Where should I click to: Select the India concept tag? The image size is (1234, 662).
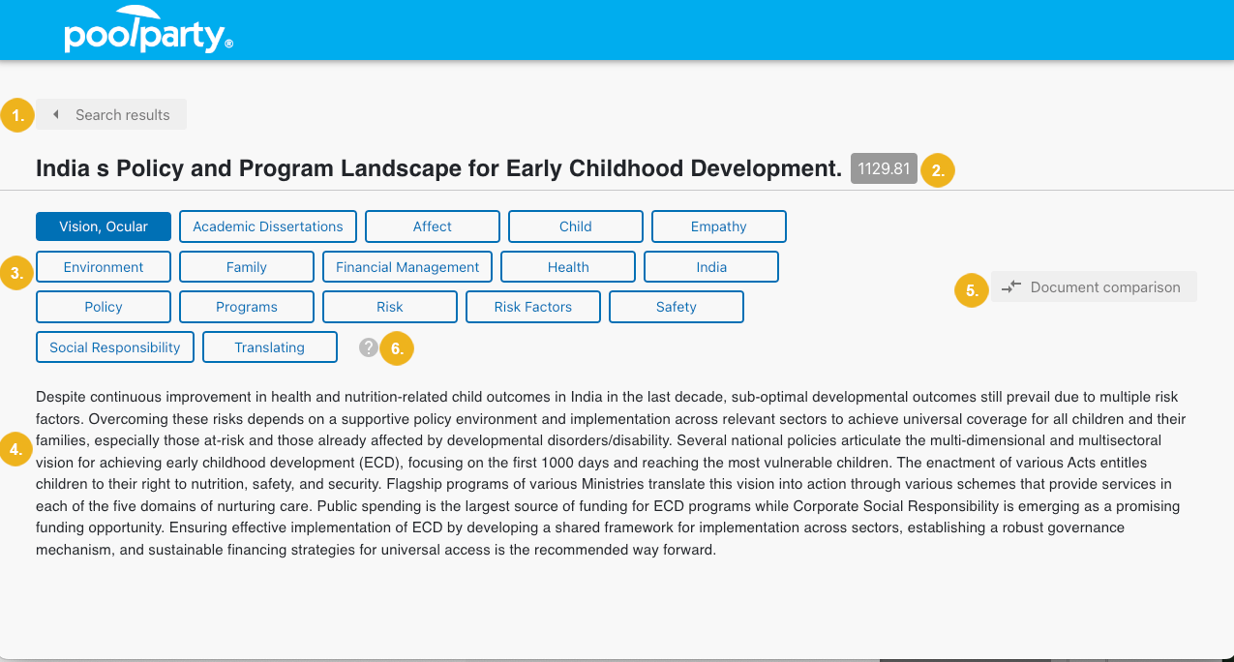[x=711, y=267]
